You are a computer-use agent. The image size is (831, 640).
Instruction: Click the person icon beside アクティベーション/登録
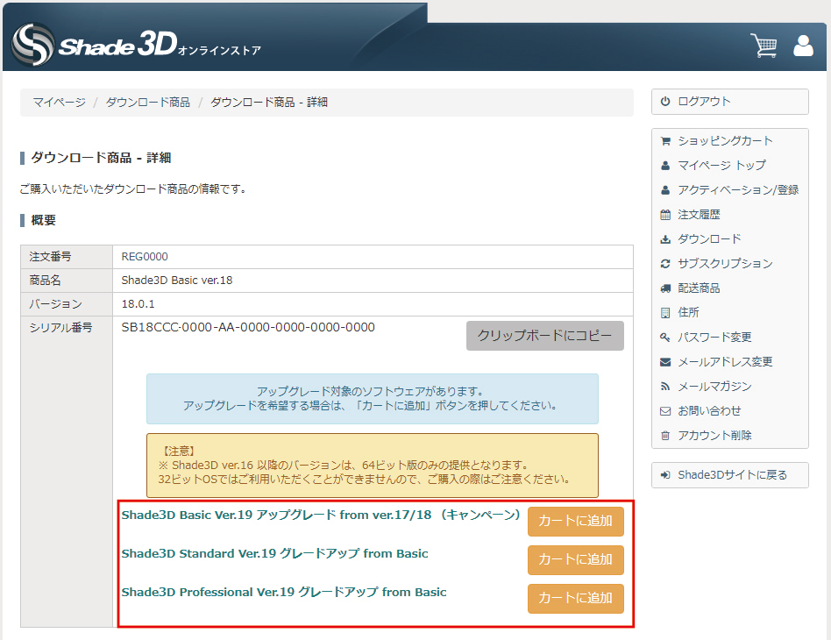coord(665,190)
